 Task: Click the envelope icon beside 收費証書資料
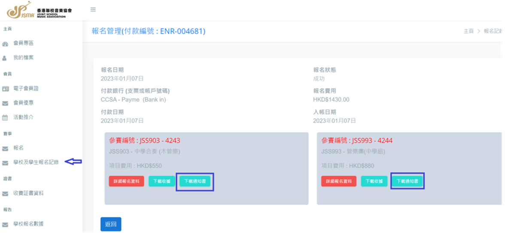(5, 194)
